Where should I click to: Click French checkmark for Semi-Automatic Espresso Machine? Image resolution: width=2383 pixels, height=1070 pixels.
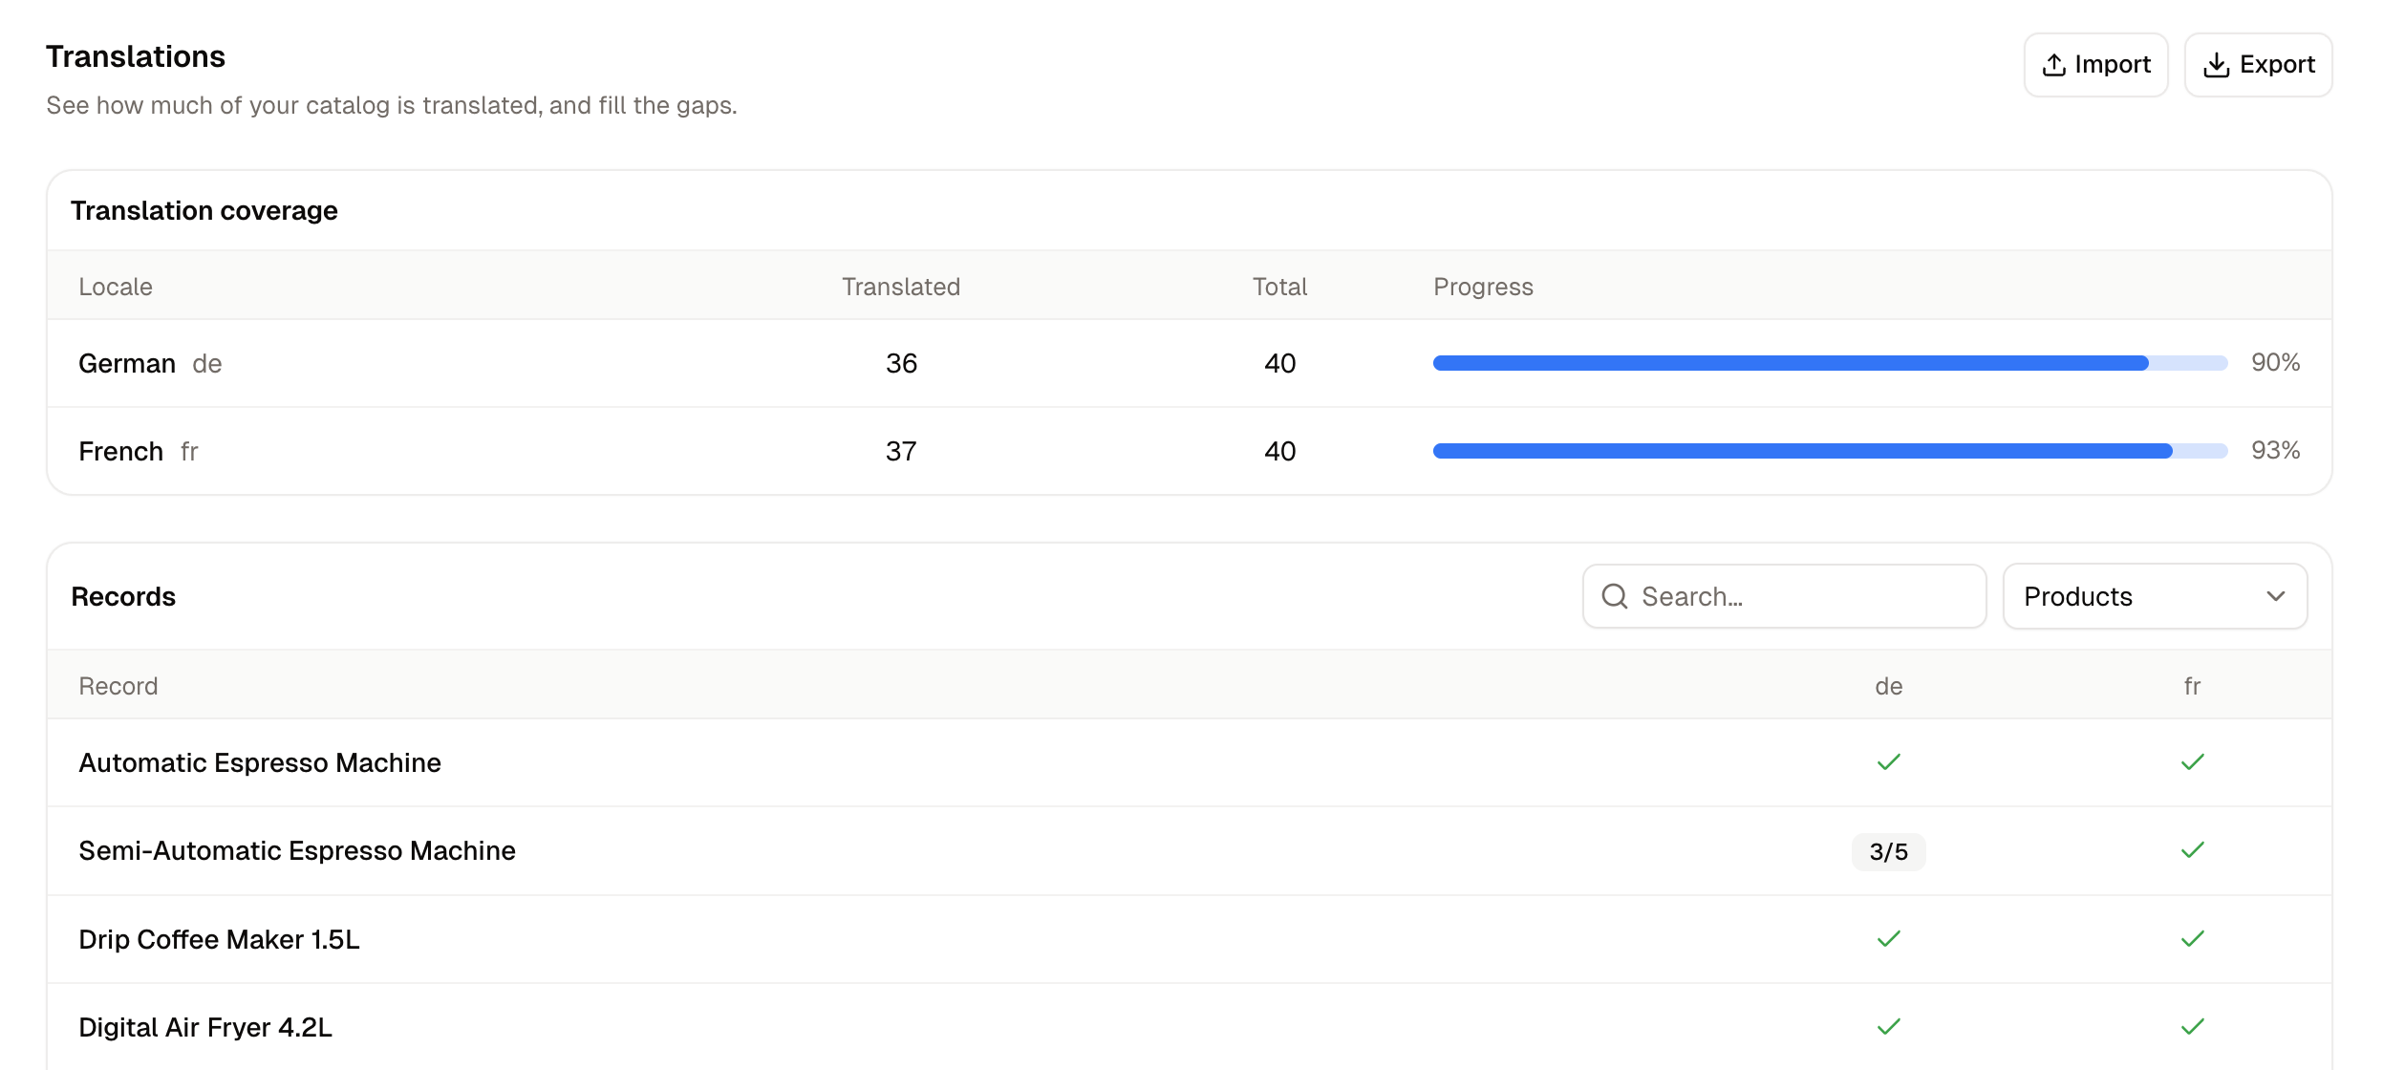(x=2193, y=850)
